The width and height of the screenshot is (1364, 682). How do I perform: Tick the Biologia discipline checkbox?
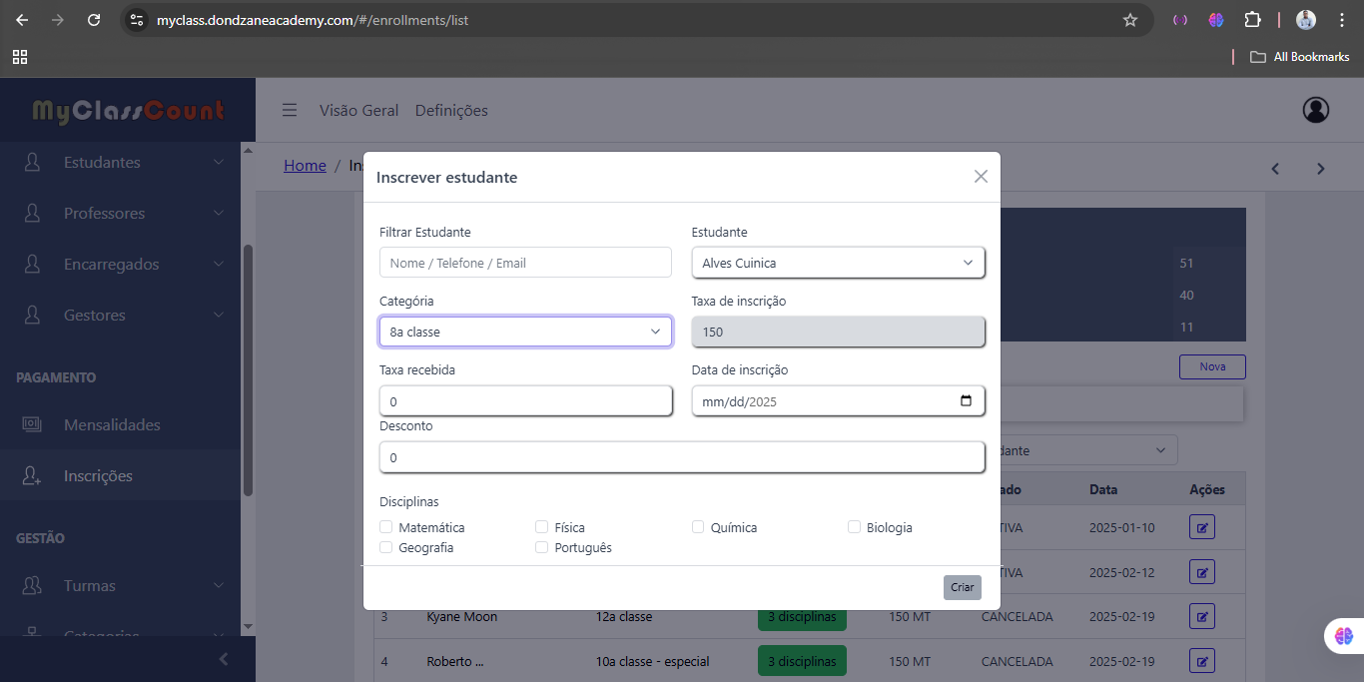tap(855, 527)
